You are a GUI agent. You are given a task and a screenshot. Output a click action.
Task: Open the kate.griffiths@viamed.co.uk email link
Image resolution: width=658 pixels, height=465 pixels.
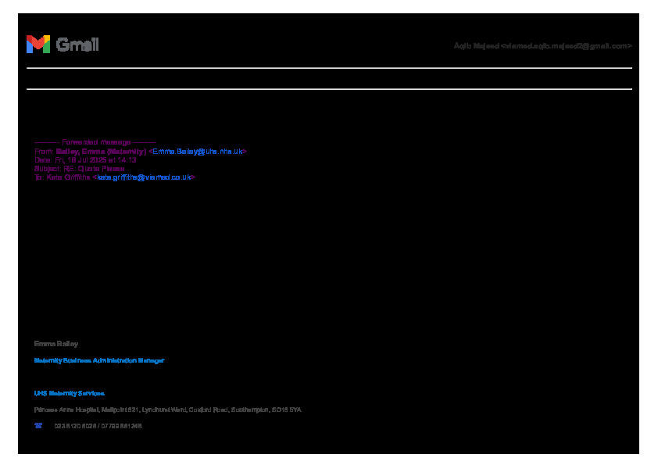point(143,177)
